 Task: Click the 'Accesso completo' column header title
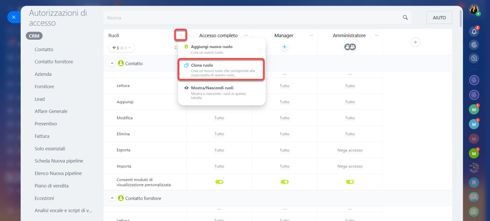pos(218,35)
